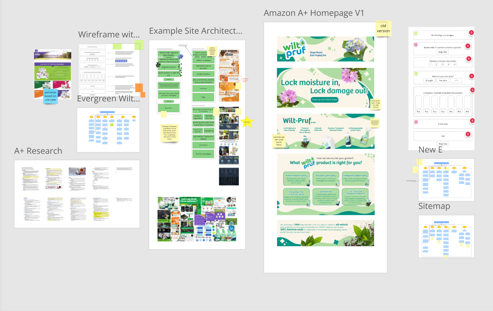Select 'Banner with Logo and Plant Imagery' green box

[169, 54]
